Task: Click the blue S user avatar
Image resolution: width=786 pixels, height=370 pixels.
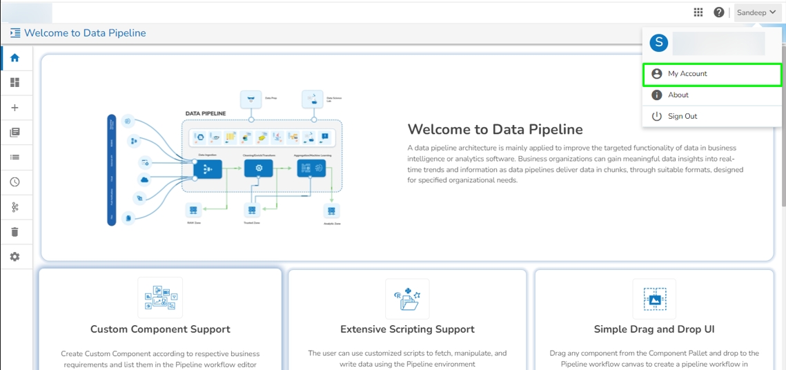Action: click(x=658, y=43)
